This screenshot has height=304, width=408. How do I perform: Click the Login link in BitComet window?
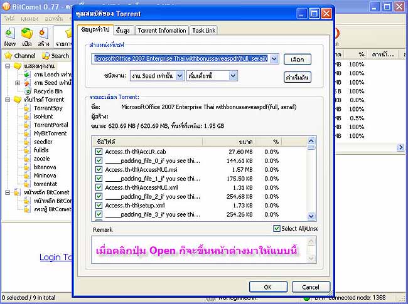56,257
